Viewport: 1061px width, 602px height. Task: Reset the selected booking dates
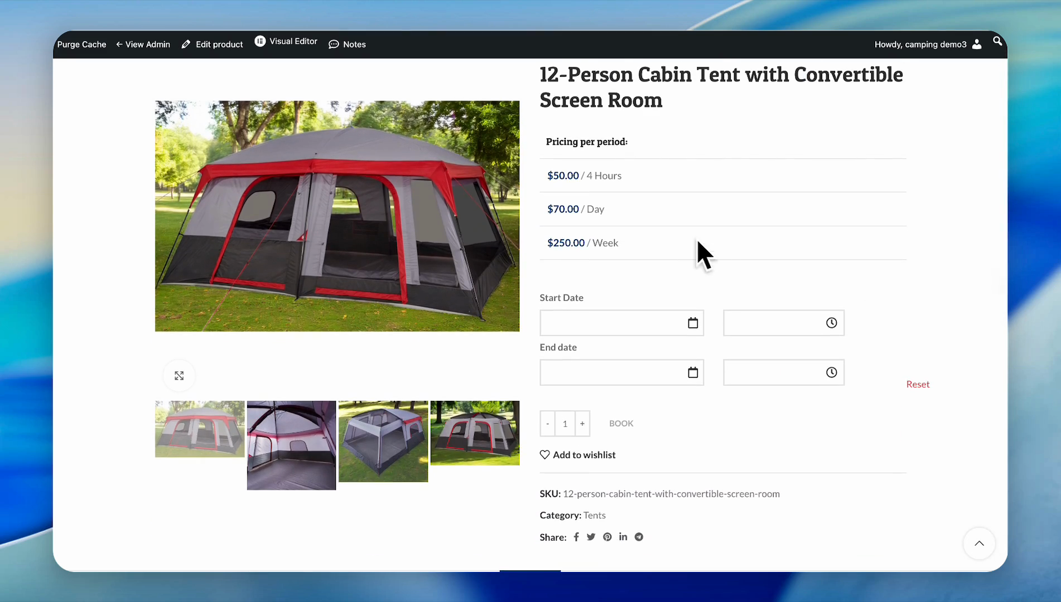pos(918,385)
